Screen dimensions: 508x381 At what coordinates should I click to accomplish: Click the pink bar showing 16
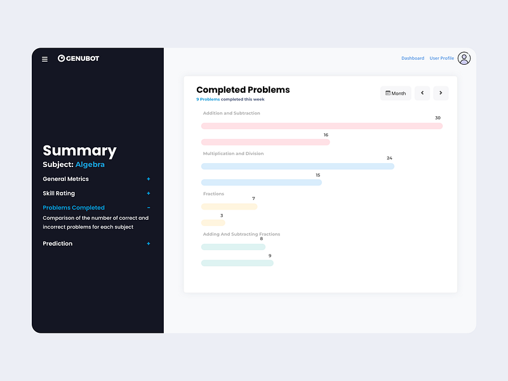click(265, 142)
